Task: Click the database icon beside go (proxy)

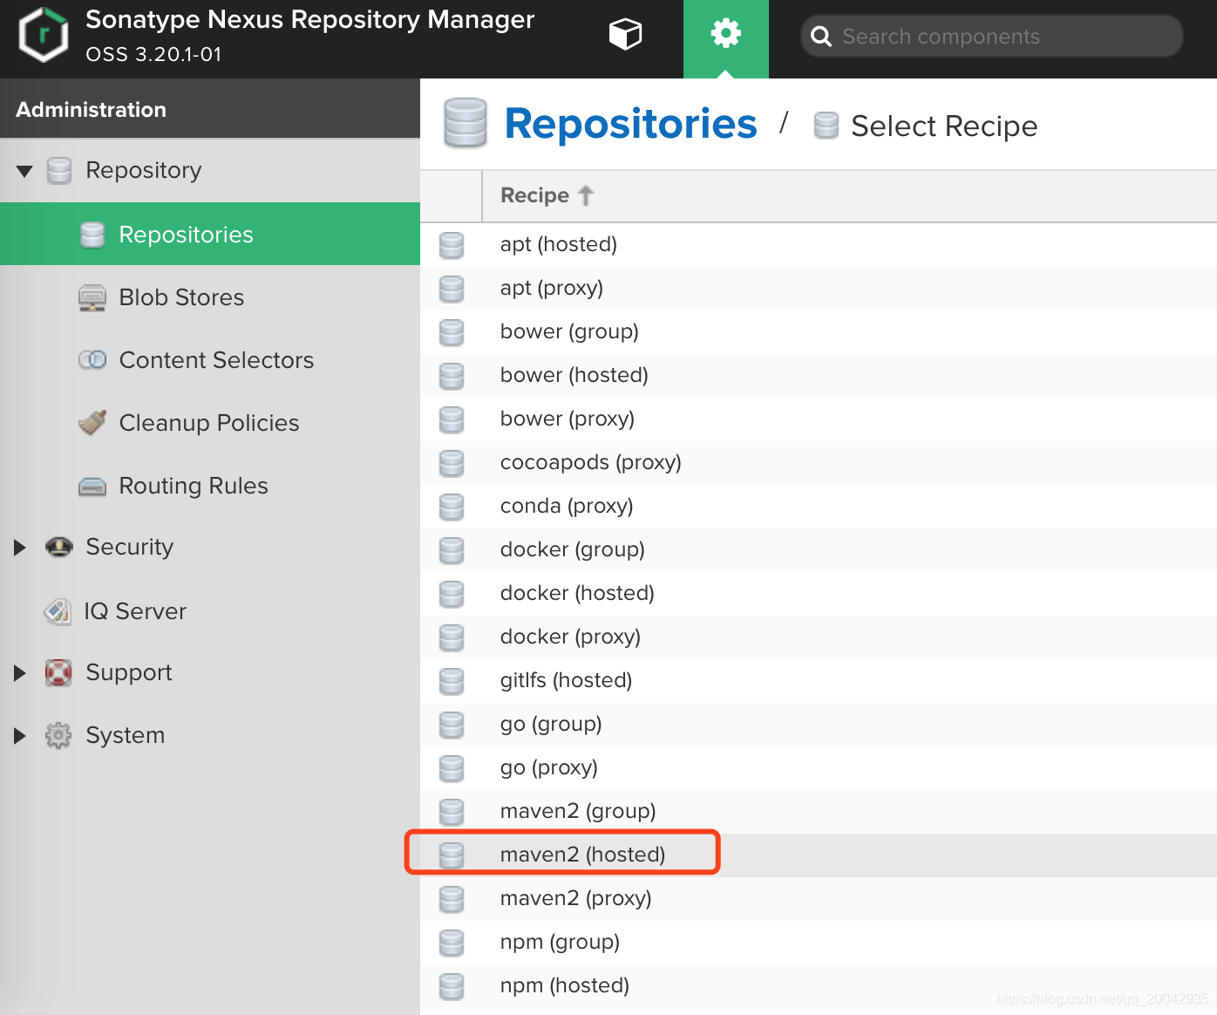Action: pyautogui.click(x=452, y=768)
